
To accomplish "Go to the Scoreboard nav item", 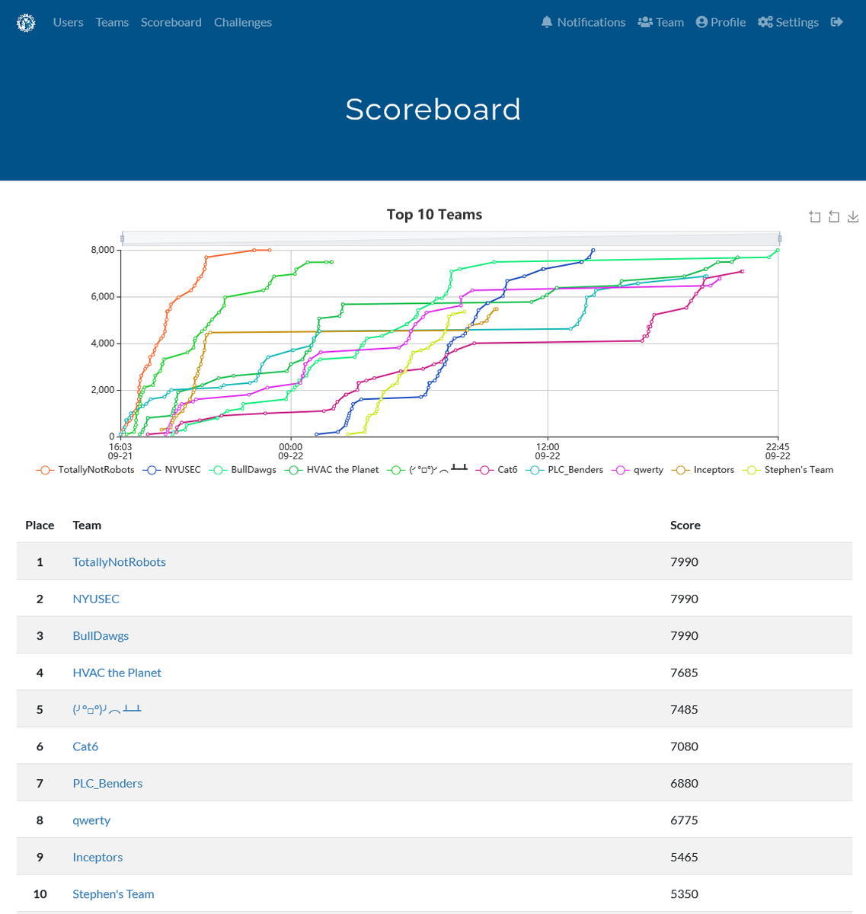I will [x=171, y=22].
